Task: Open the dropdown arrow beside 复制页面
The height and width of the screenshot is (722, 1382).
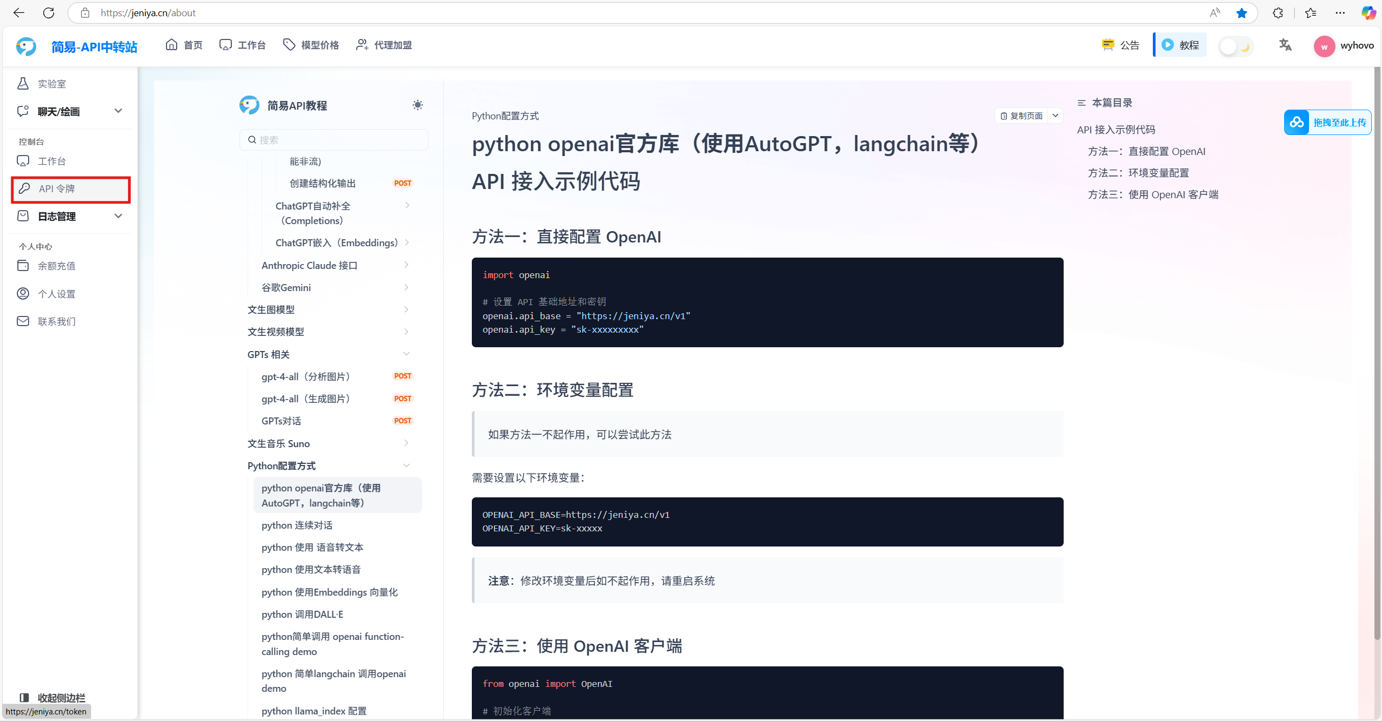Action: 1055,116
